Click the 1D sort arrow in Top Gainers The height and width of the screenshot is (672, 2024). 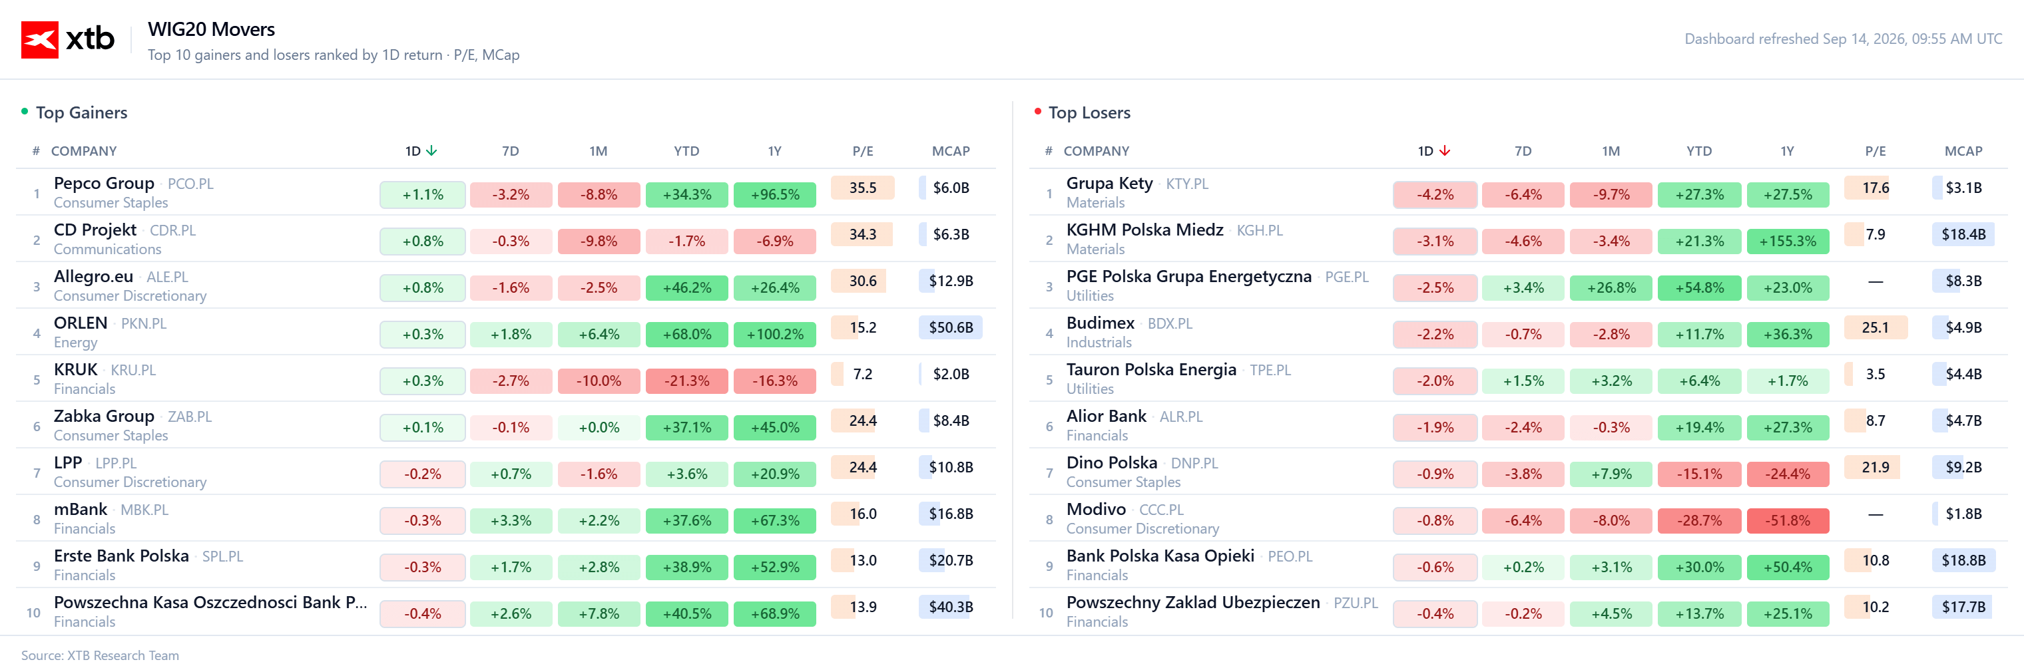[x=431, y=151]
